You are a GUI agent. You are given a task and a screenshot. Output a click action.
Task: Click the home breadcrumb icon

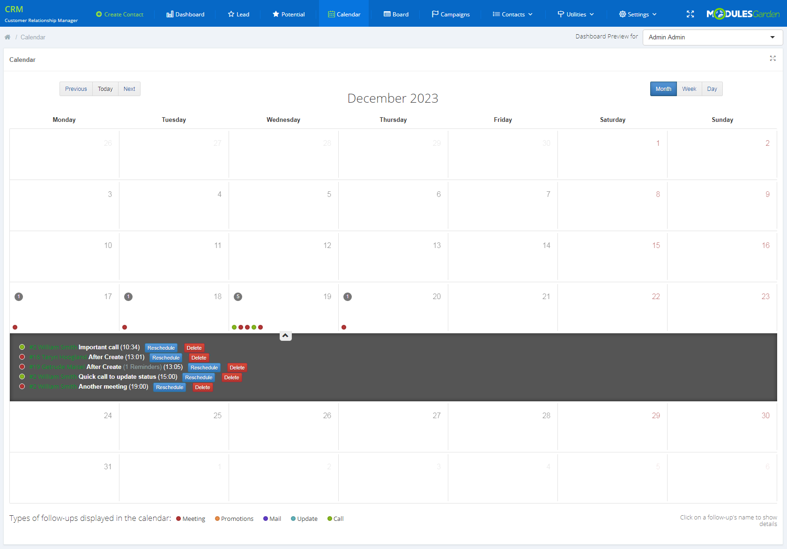coord(7,37)
